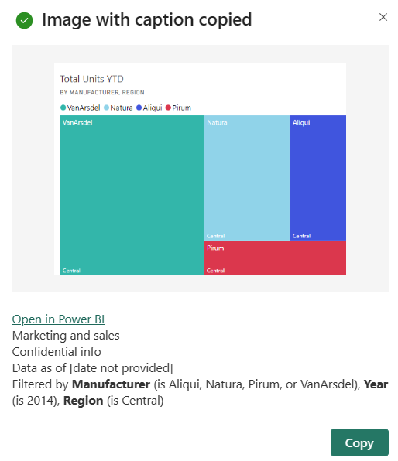
Task: Click the By Manufacturer, Region subtitle
Action: click(102, 92)
